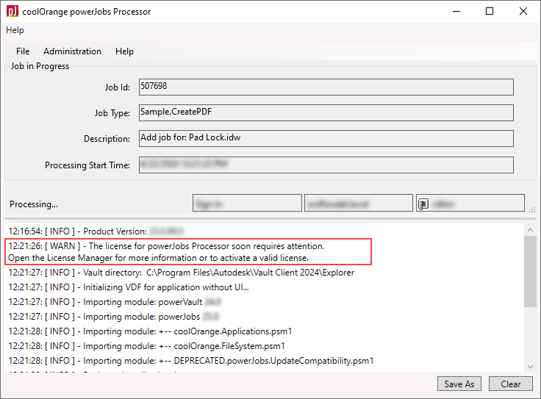Click the powerJobs app icon in title bar
The height and width of the screenshot is (399, 541).
pyautogui.click(x=12, y=11)
